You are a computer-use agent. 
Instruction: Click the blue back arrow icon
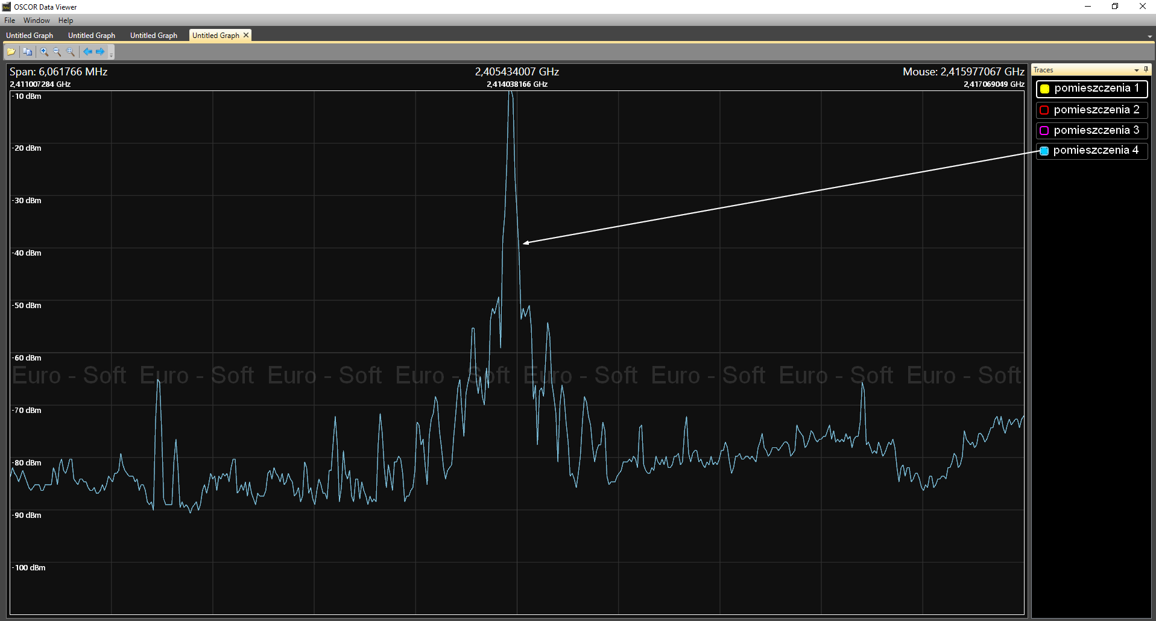tap(87, 52)
